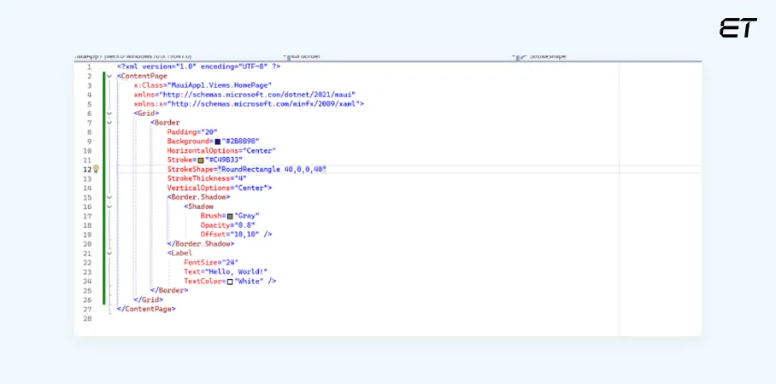Click the VerticalOptions="Center" attribute
This screenshot has width=776, height=384.
pos(220,188)
